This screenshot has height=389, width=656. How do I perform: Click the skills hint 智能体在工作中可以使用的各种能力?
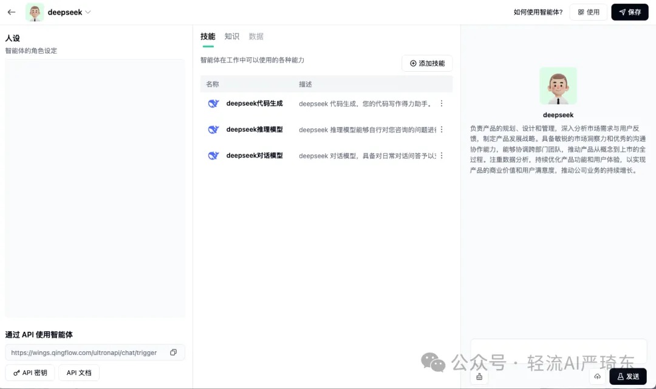pos(252,60)
